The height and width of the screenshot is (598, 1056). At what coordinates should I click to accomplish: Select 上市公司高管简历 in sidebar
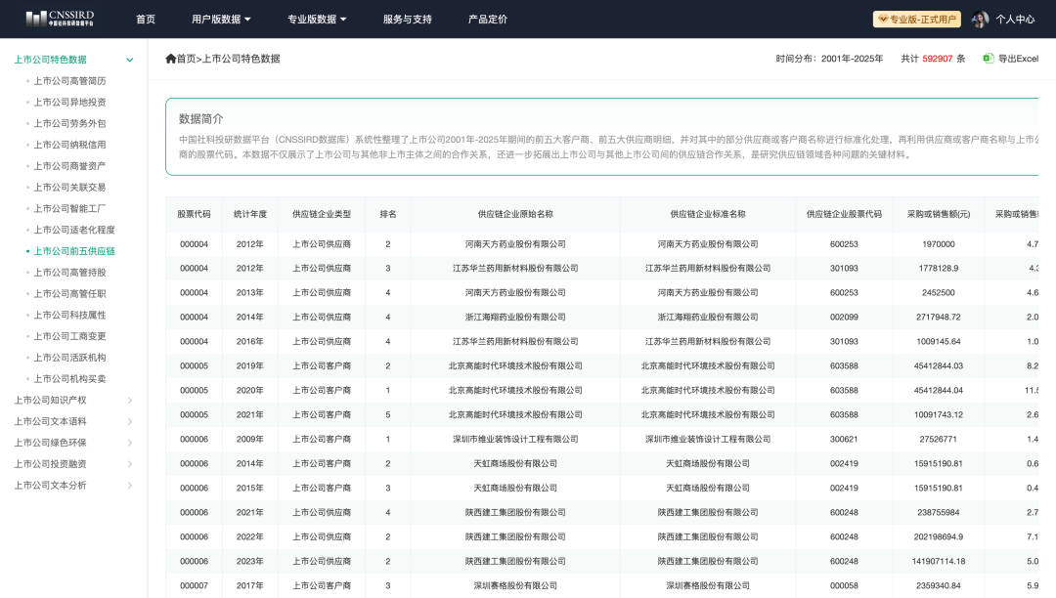tap(69, 81)
